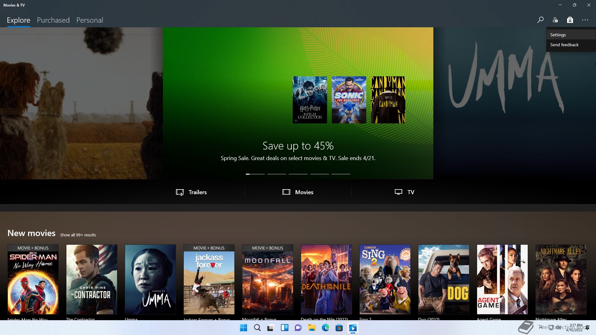Choose Send feedback from the menu
The height and width of the screenshot is (335, 596).
coord(571,45)
